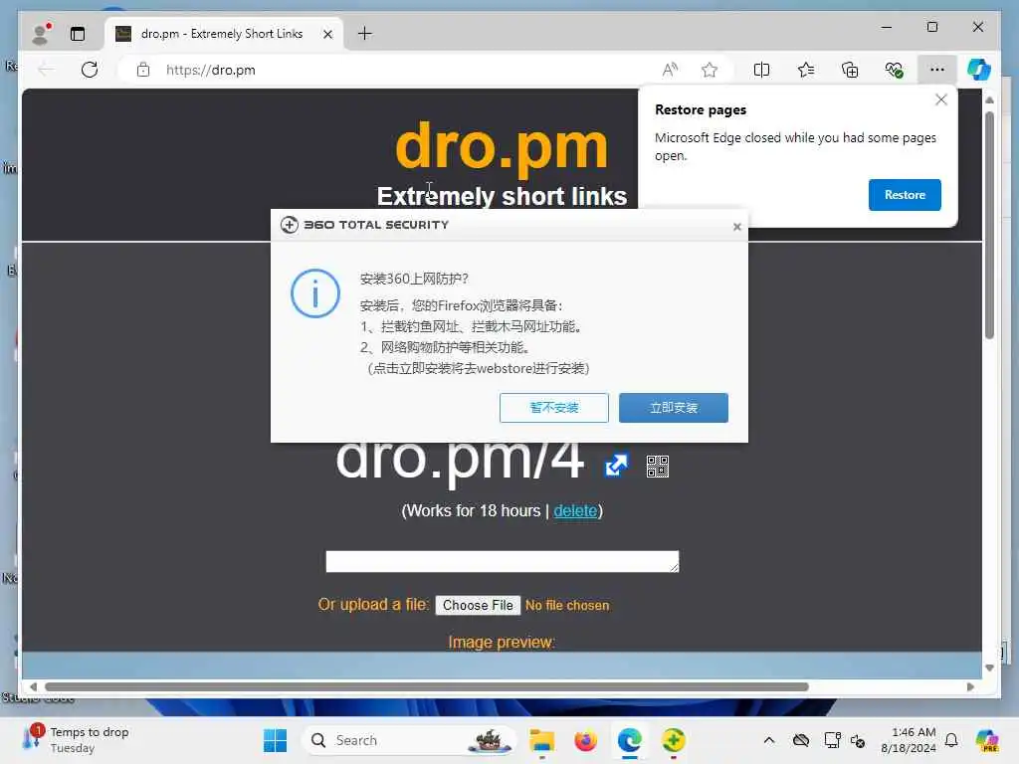This screenshot has width=1019, height=764.
Task: Close the 360 Total Security dialog
Action: pos(737,227)
